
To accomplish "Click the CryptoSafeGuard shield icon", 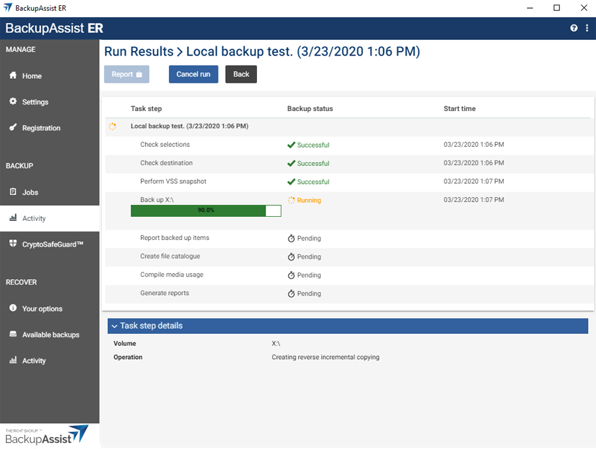I will pos(13,243).
